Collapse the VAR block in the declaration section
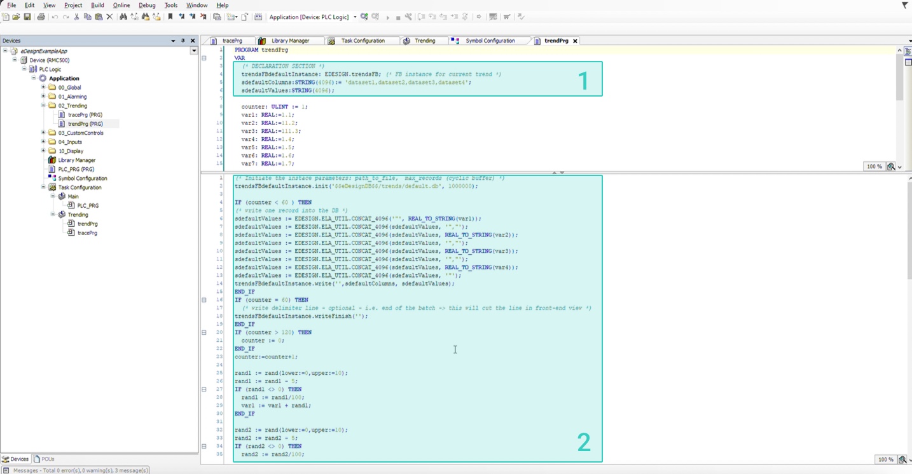912x474 pixels. click(204, 58)
